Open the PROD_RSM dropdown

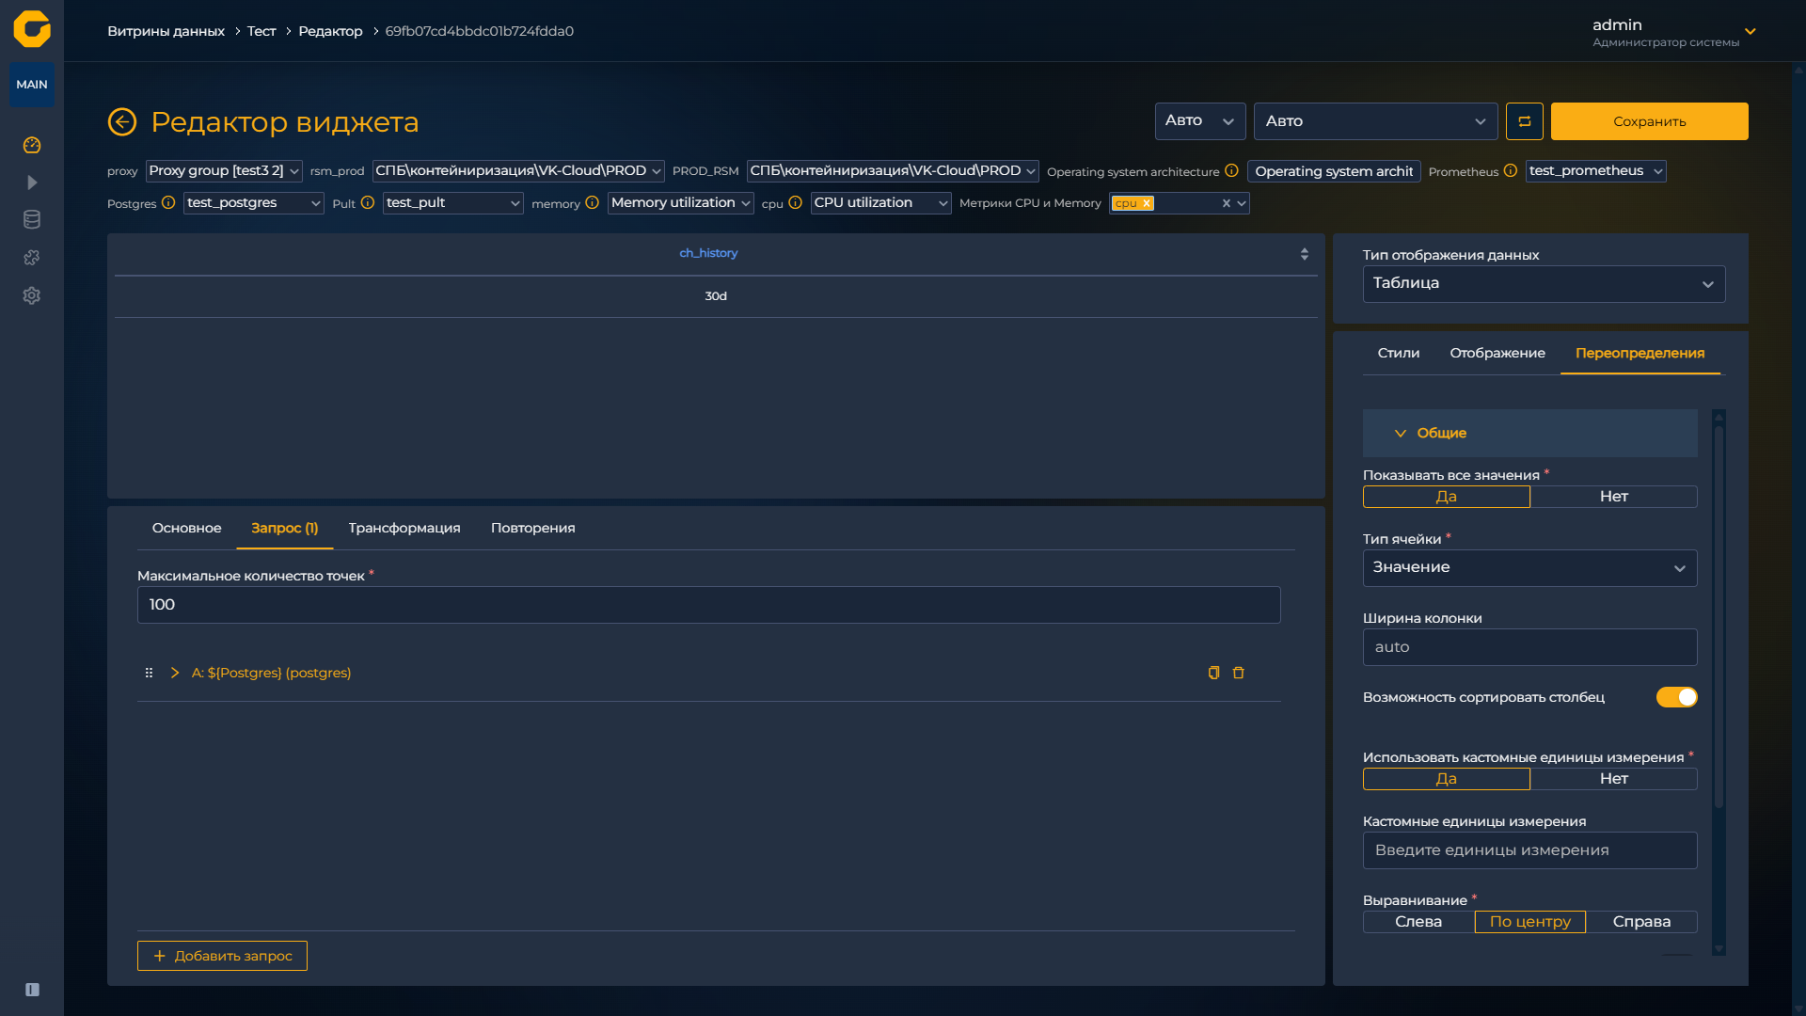coord(893,171)
